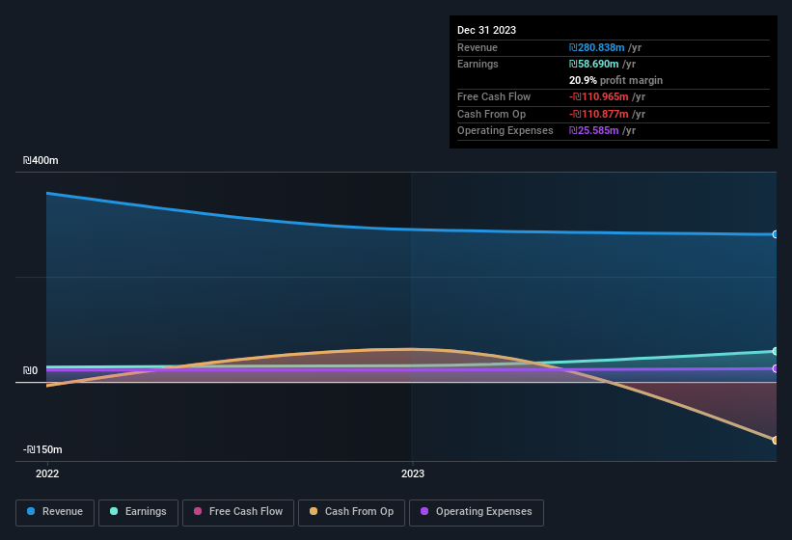This screenshot has height=540, width=792.
Task: Click the ₪0 y-axis label
Action: 30,370
